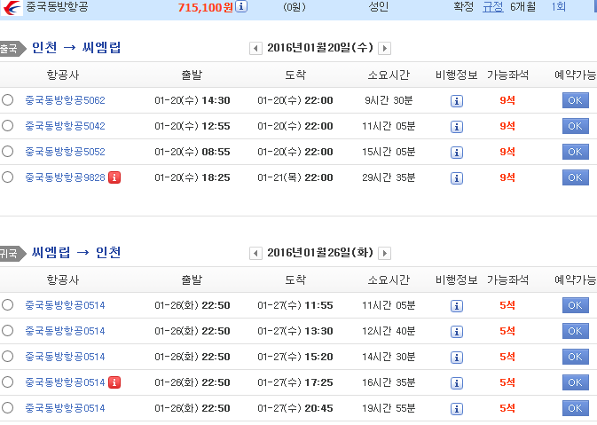
Task: Click the 715,100원 price text
Action: (x=206, y=7)
